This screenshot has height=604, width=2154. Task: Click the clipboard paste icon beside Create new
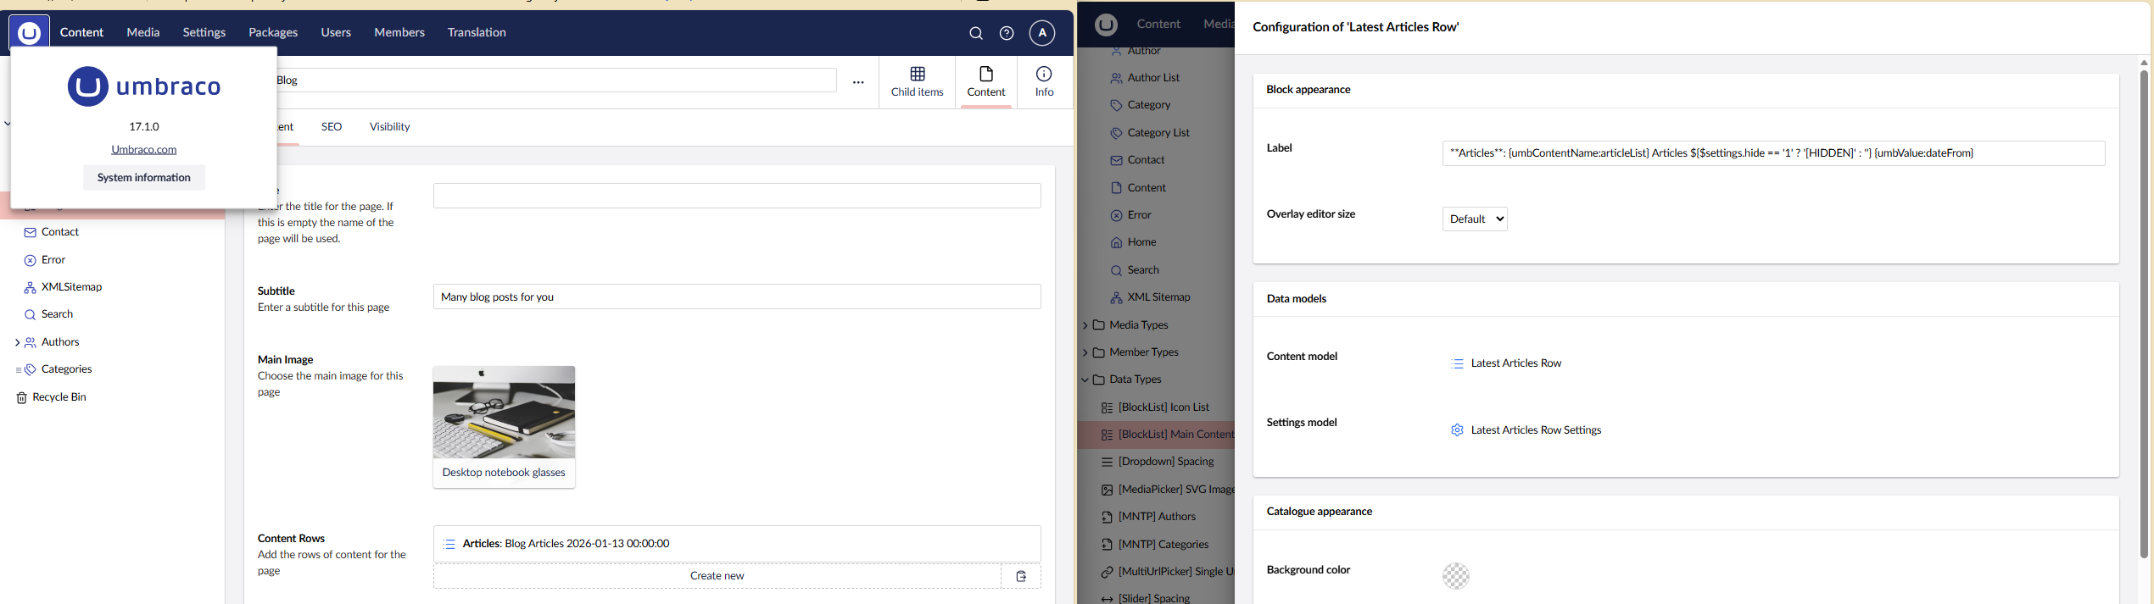[x=1021, y=576]
